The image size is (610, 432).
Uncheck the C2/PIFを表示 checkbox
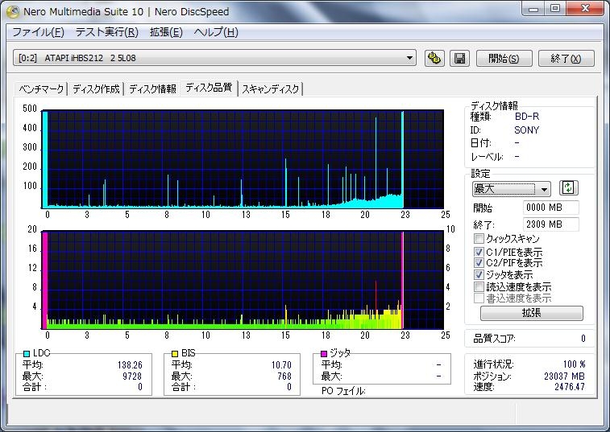[x=479, y=262]
